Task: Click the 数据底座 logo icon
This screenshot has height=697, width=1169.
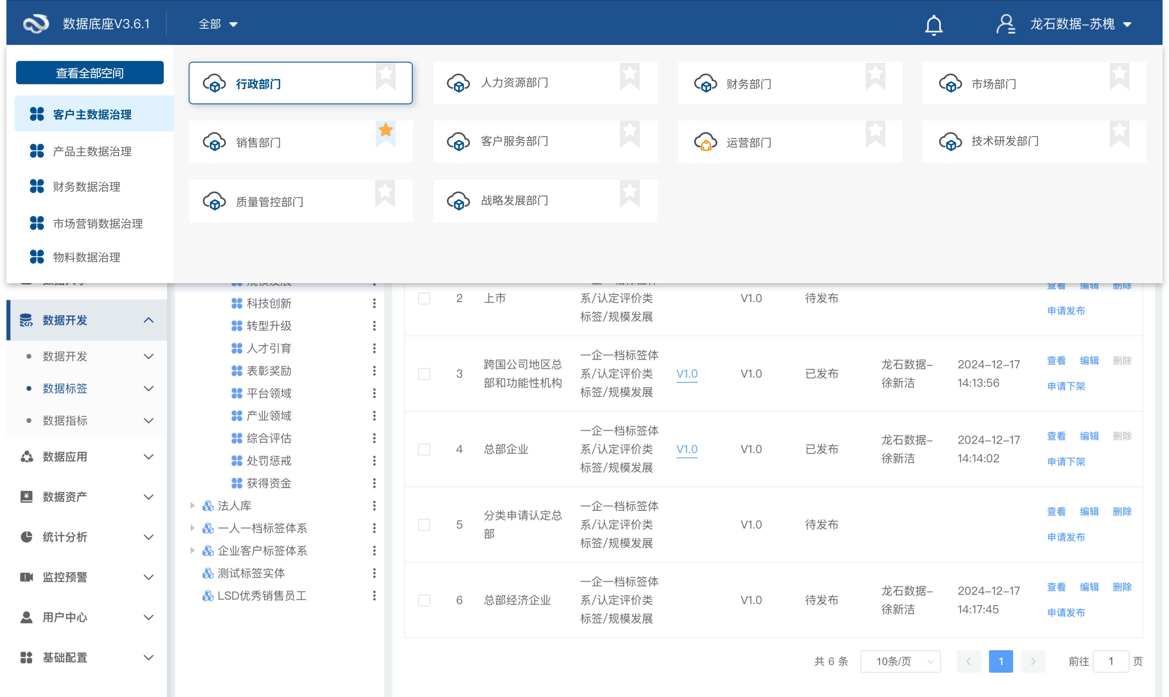Action: click(36, 24)
